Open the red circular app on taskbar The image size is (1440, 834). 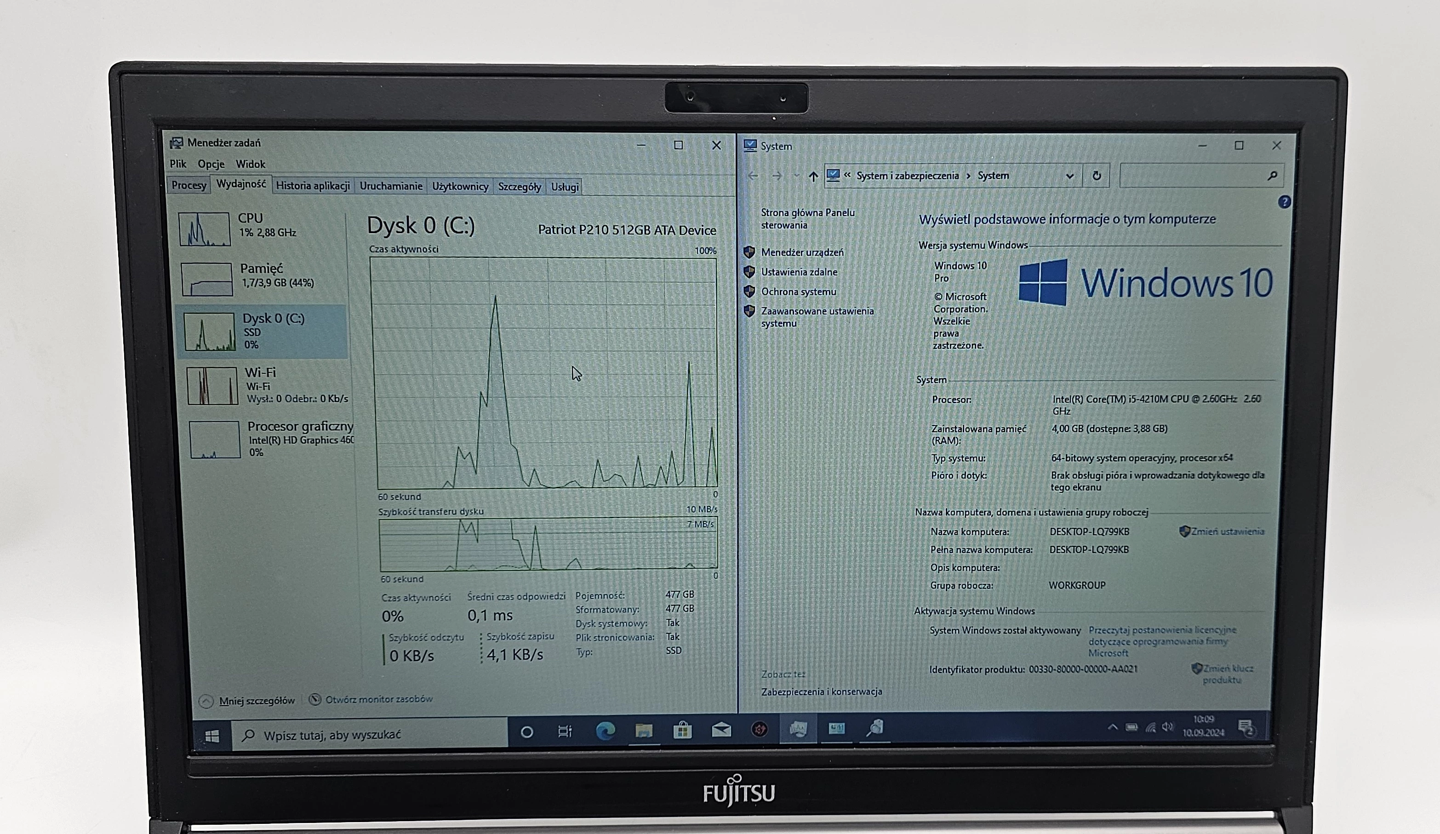[760, 729]
